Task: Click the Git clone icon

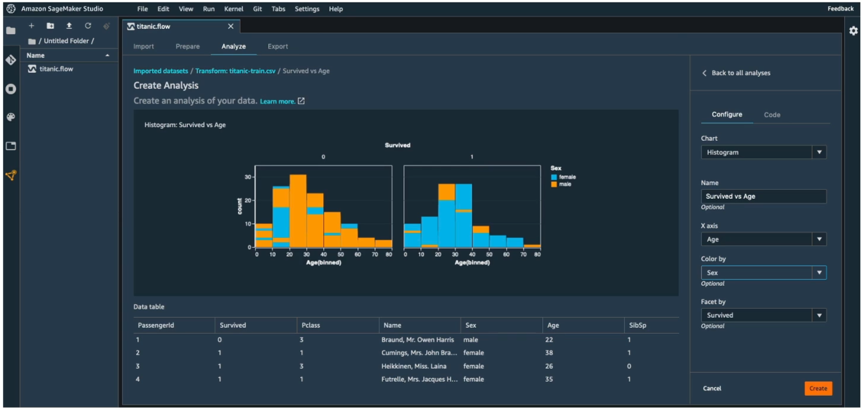Action: pos(107,26)
